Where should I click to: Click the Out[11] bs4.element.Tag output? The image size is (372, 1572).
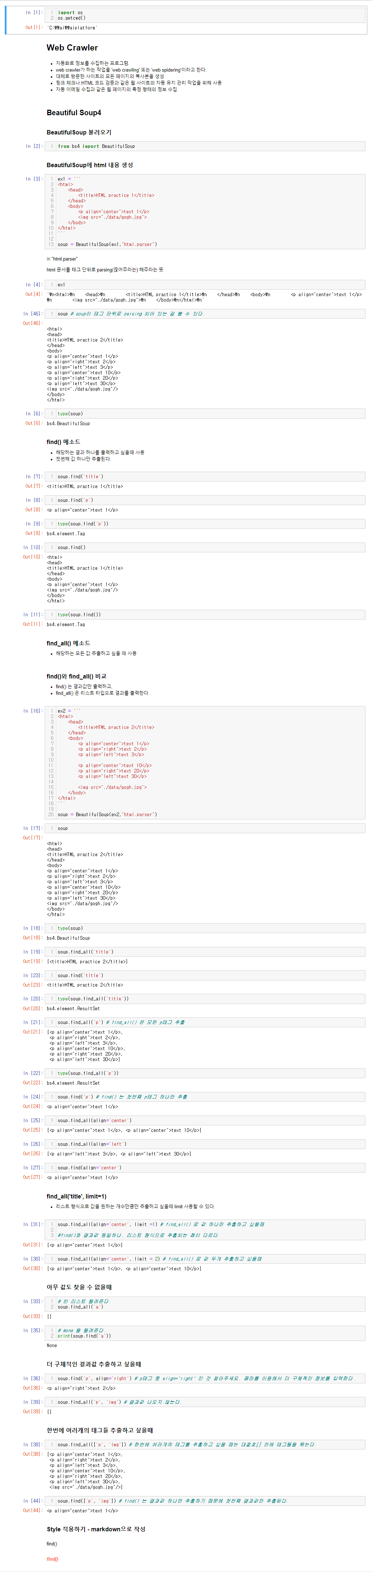pos(66,624)
